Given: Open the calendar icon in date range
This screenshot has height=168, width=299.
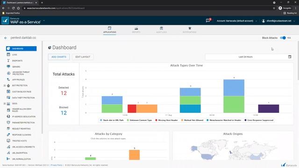Looking at the screenshot, I should [290, 57].
